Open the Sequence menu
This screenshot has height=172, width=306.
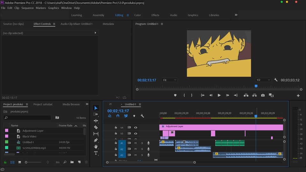coord(27,8)
